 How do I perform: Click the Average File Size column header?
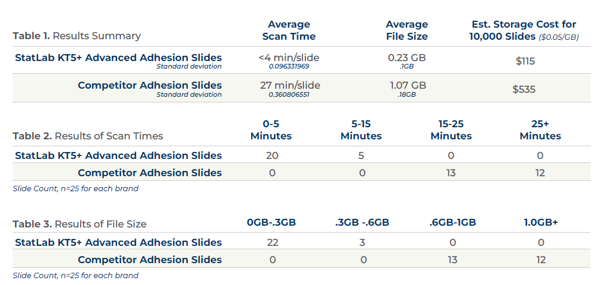pyautogui.click(x=407, y=30)
